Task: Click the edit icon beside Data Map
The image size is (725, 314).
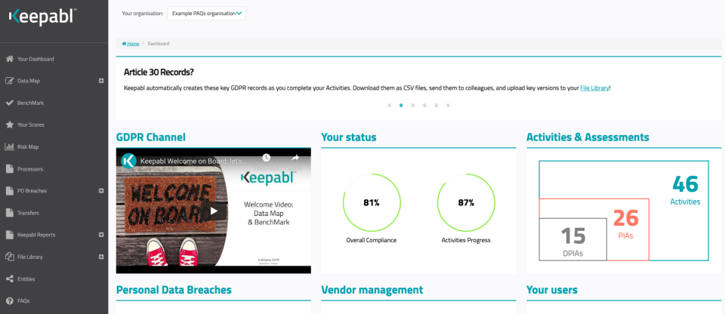Action: click(9, 81)
